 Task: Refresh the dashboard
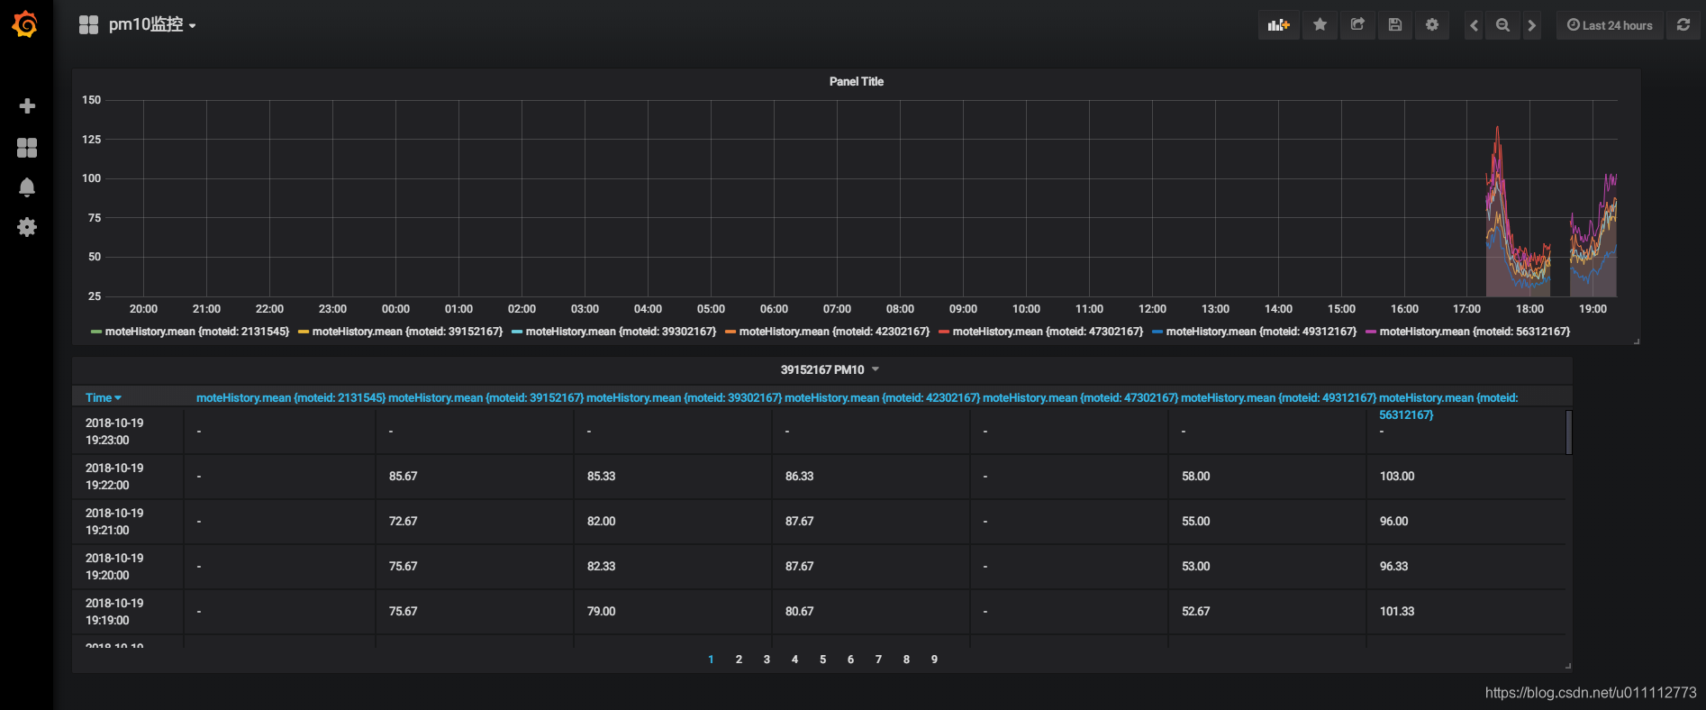tap(1683, 25)
